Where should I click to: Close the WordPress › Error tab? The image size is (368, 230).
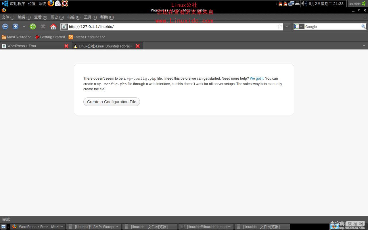pos(66,46)
